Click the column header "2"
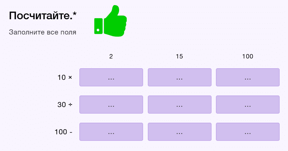 tap(111, 56)
